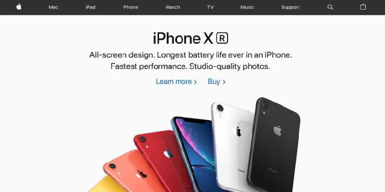Screen dimensions: 385x192
Task: Click the Apple logo home icon
Action: [19, 7]
